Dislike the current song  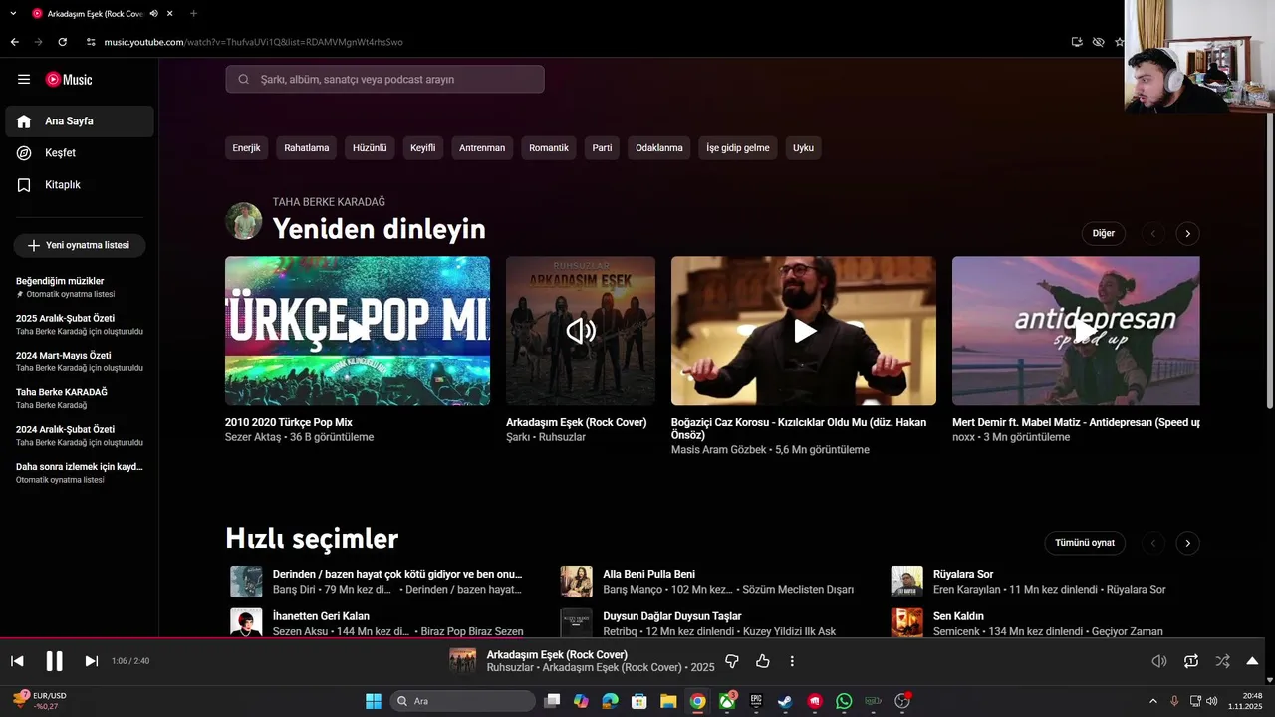[732, 661]
